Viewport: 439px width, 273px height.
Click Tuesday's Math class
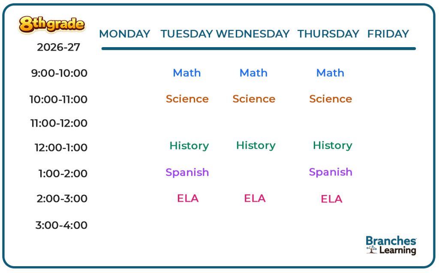186,73
